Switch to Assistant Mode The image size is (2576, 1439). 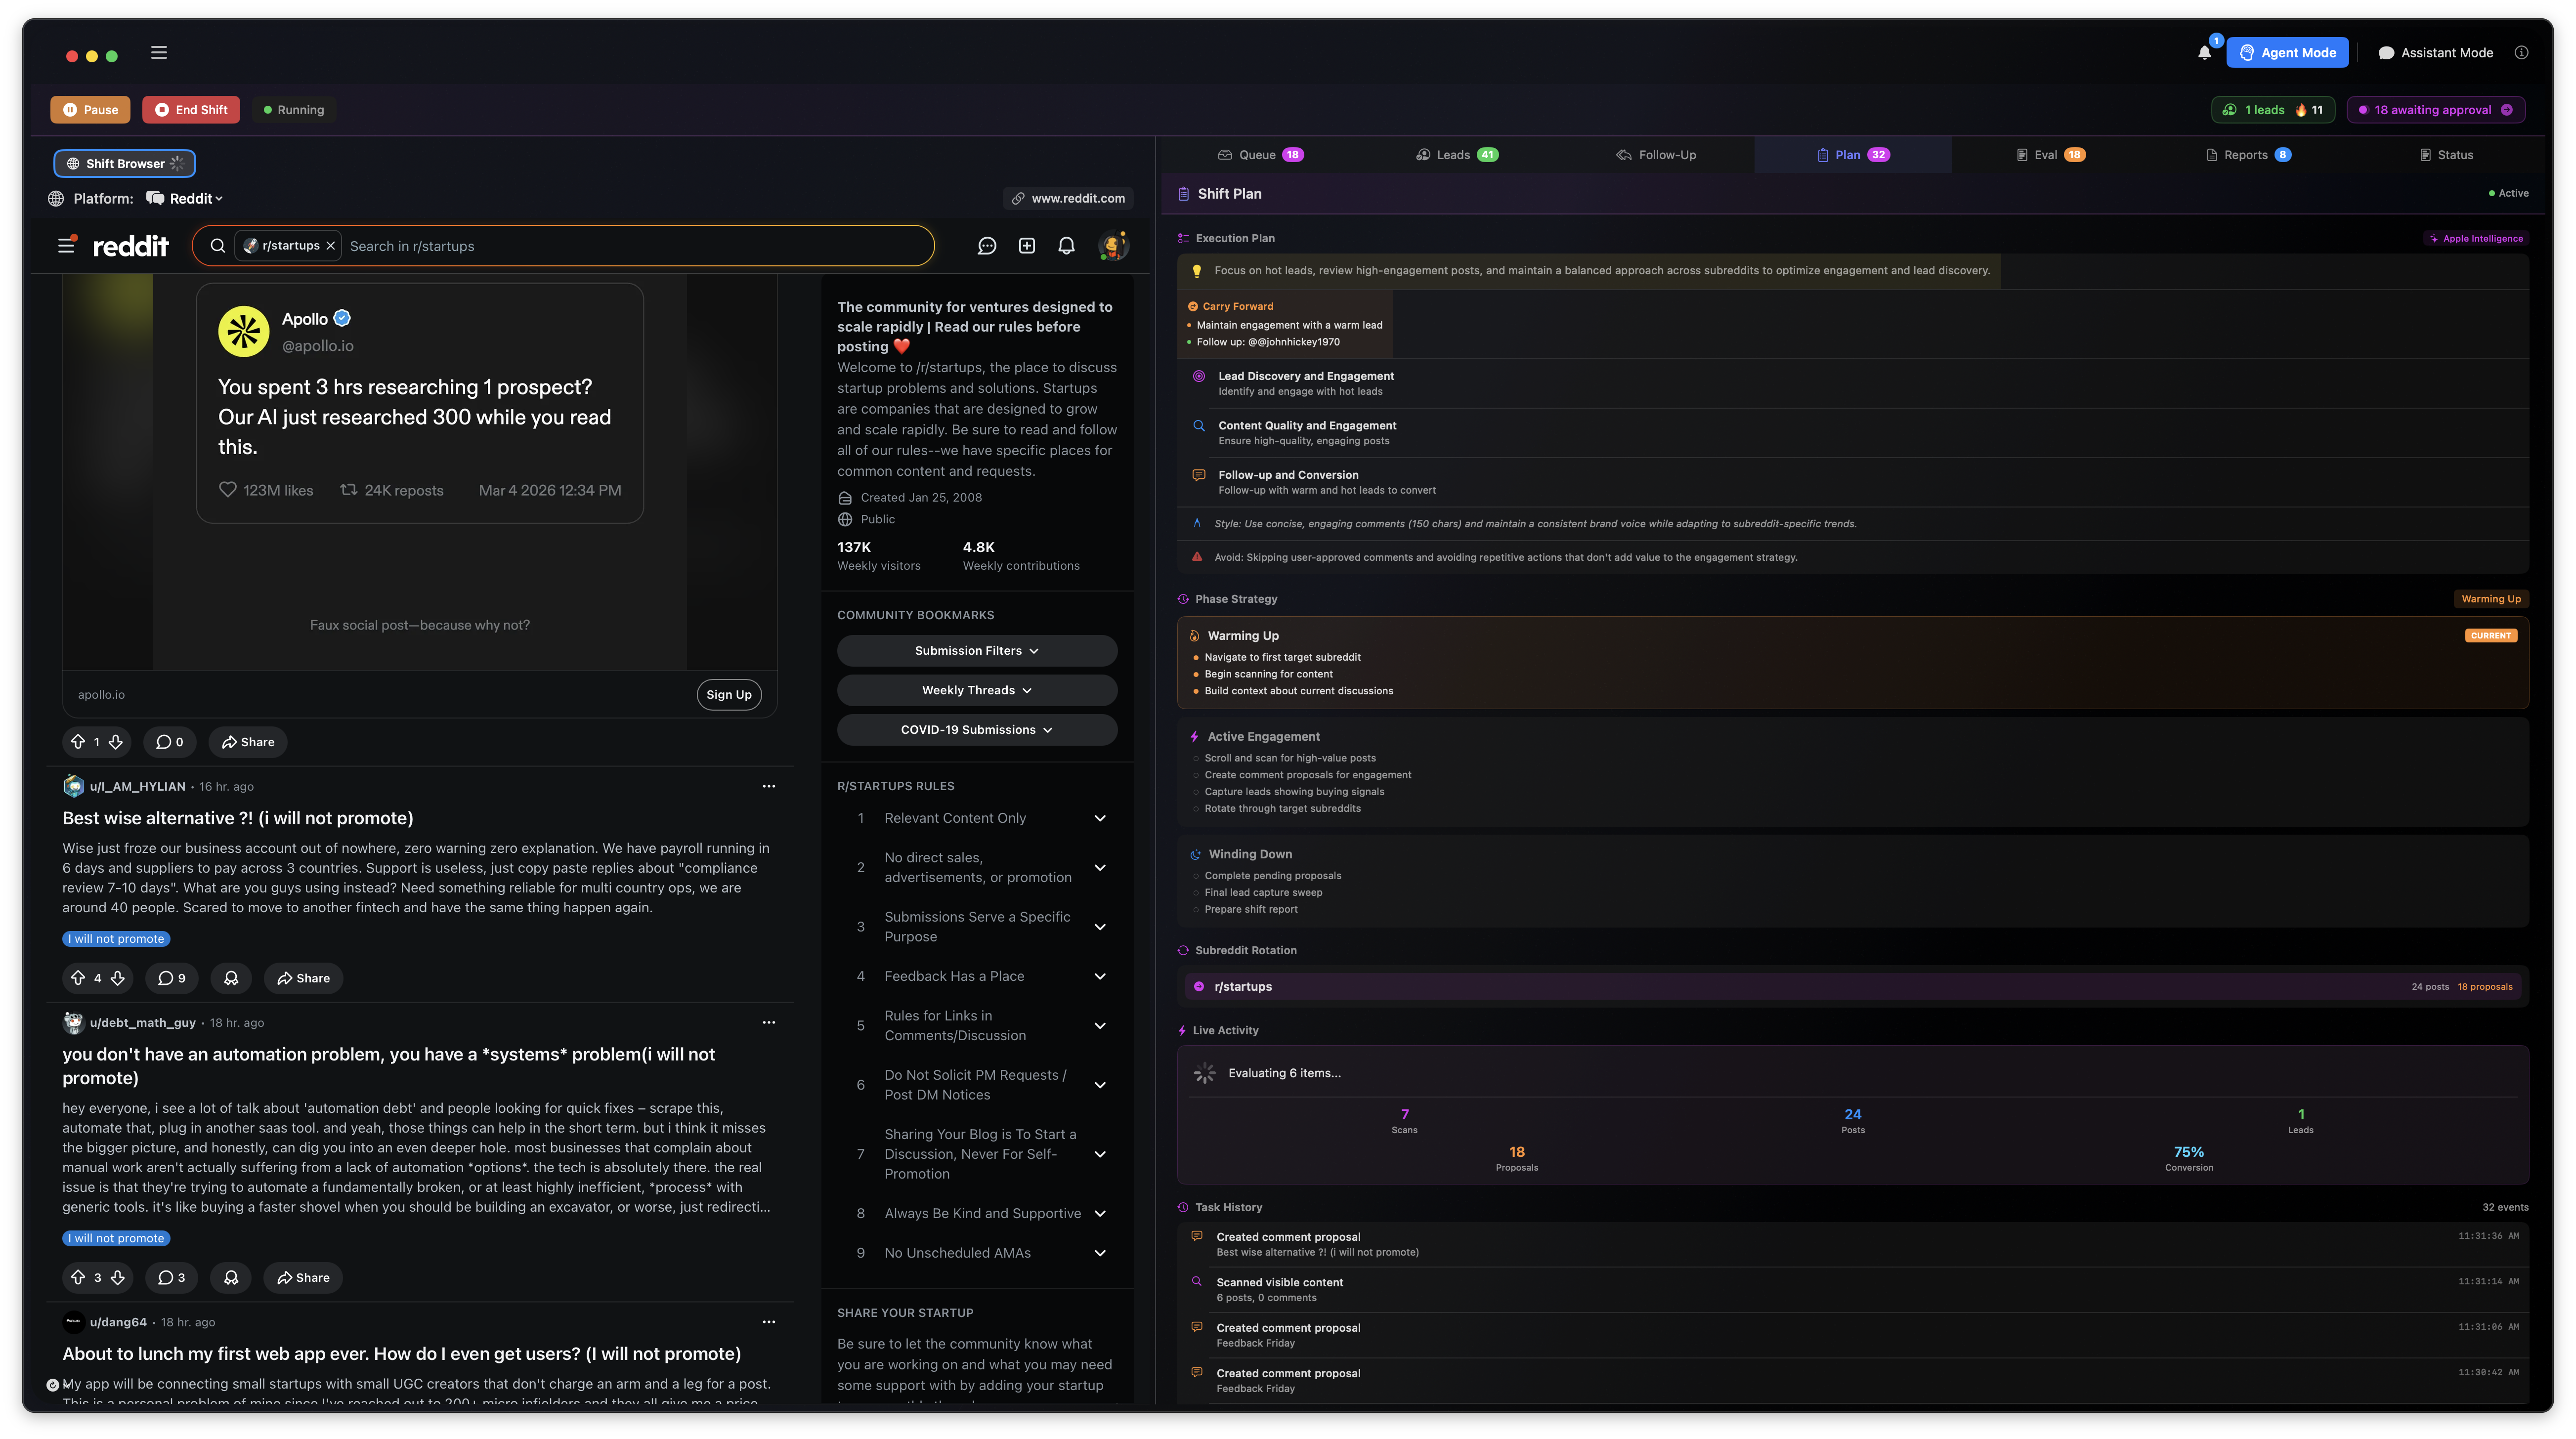(2435, 53)
